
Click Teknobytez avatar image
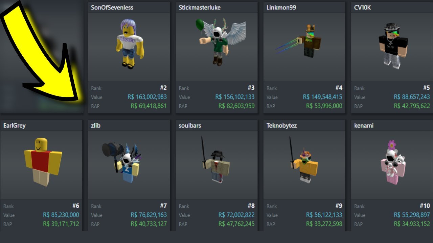(x=304, y=160)
